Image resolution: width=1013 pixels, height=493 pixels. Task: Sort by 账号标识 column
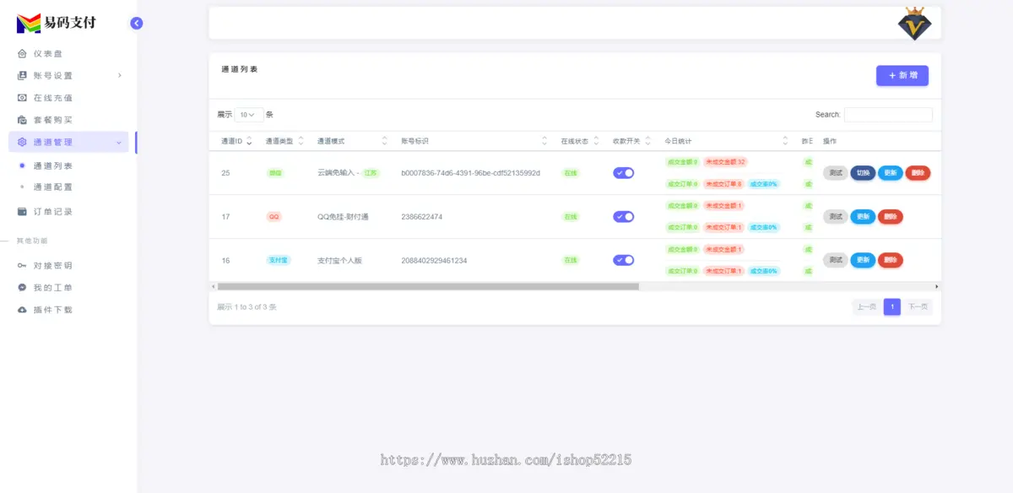pos(474,141)
